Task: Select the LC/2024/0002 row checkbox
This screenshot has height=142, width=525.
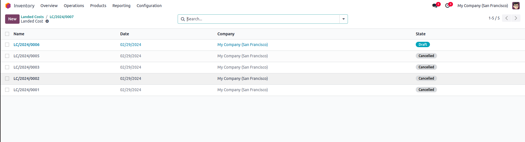Action: pos(7,78)
